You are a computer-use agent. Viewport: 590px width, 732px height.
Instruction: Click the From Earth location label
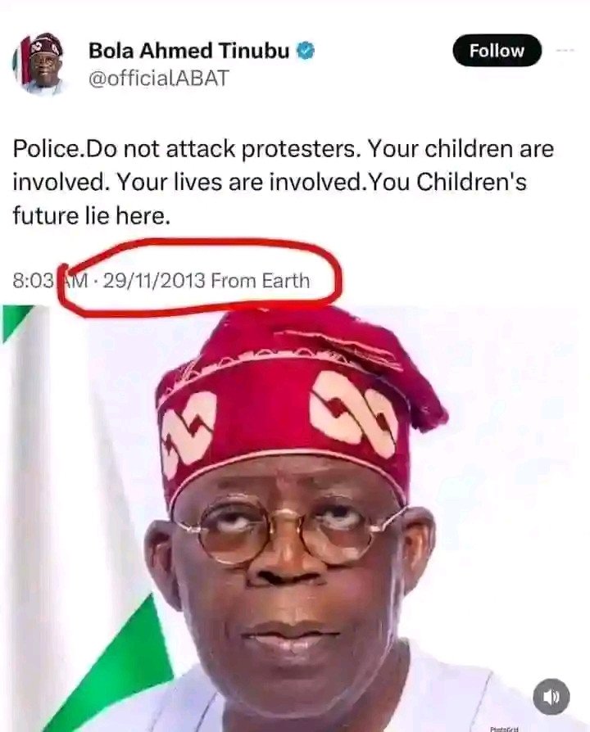[x=261, y=281]
